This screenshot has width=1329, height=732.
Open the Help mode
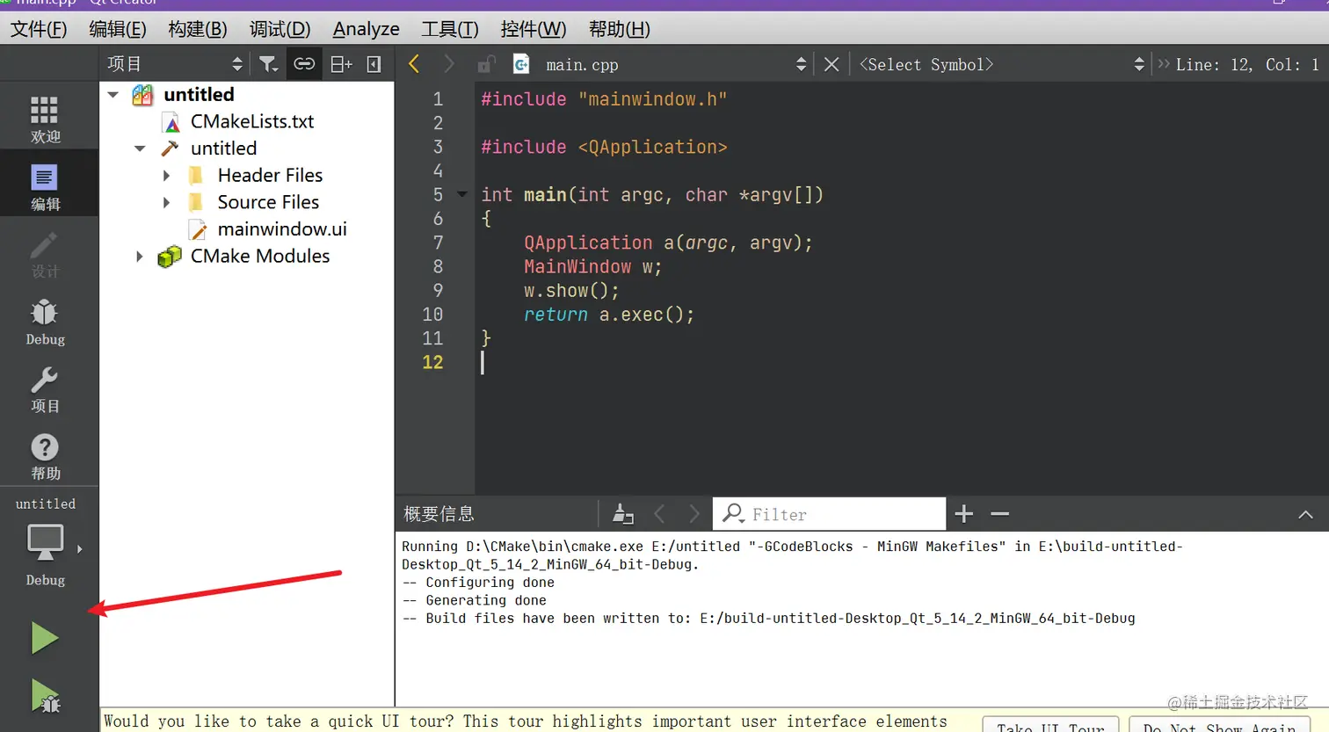[45, 457]
